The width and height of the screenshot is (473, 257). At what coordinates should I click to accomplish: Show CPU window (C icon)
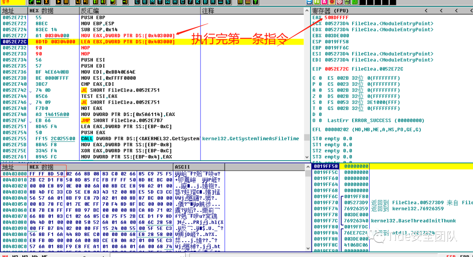coord(183,2)
